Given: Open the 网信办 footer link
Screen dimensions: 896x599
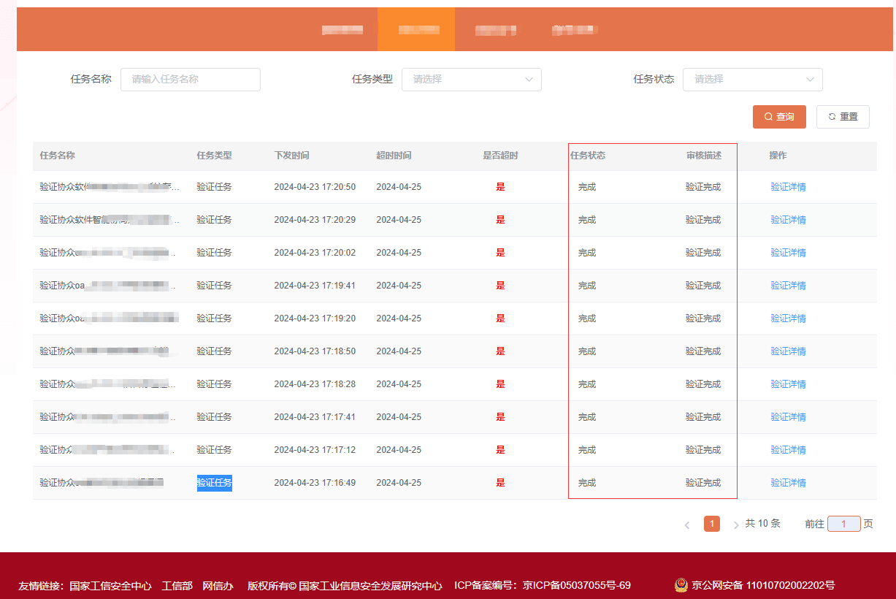Looking at the screenshot, I should click(x=218, y=585).
